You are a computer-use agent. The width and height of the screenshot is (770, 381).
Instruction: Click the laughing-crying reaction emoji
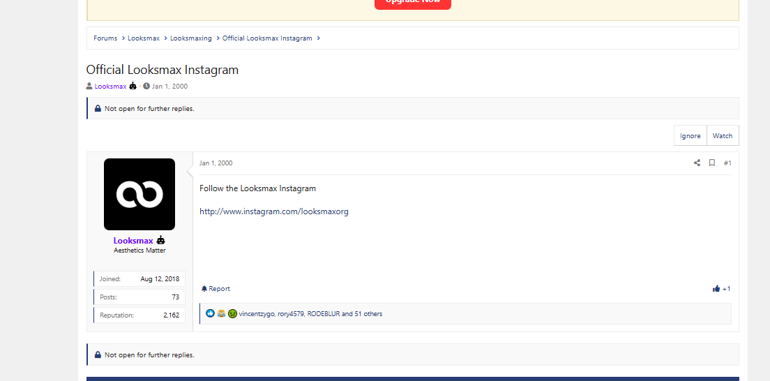tap(222, 313)
